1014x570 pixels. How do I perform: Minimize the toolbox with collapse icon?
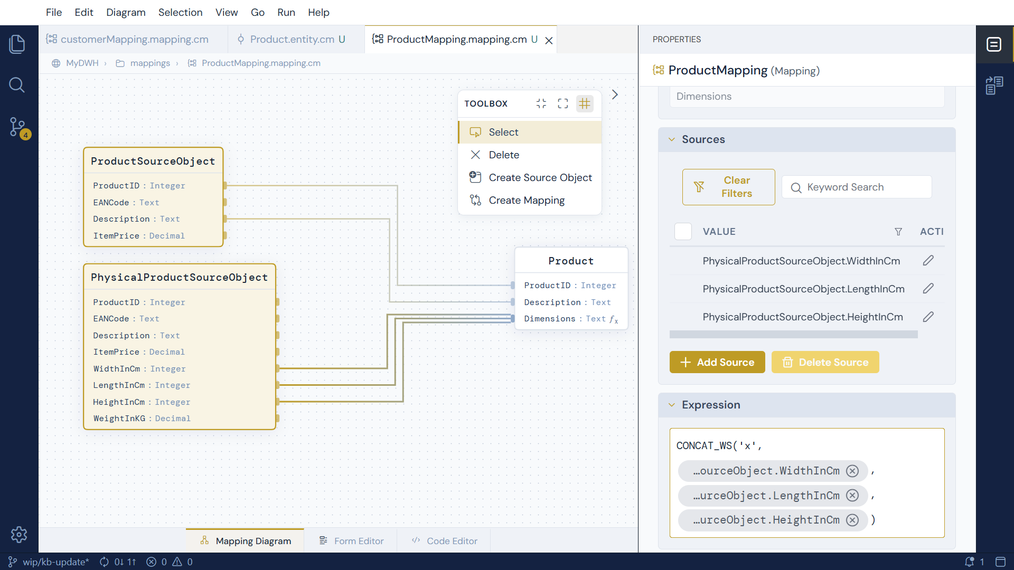[x=541, y=103]
